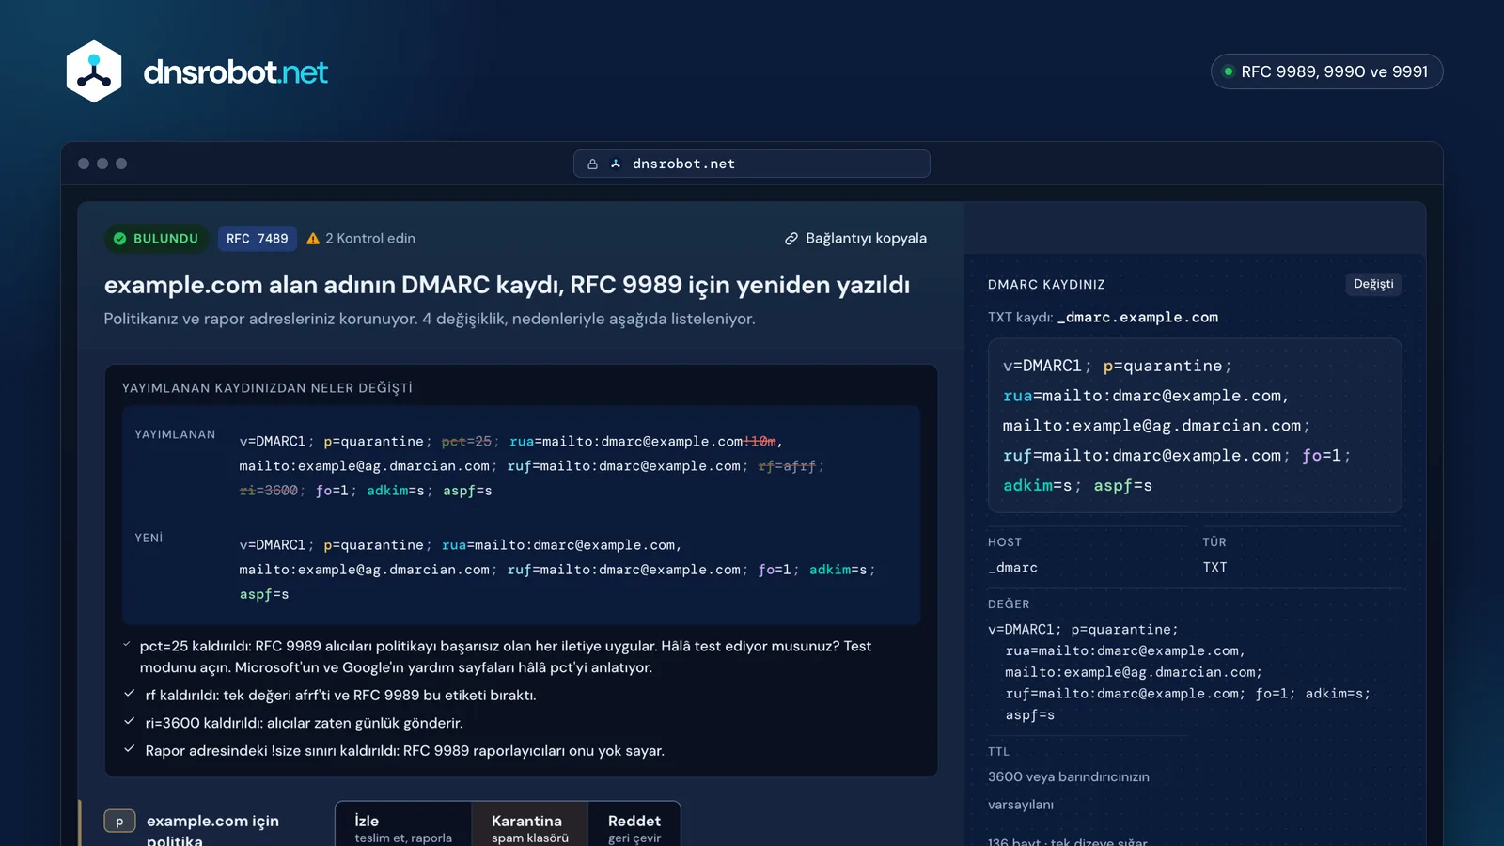Click the warning triangle beside 2 Kontrol edin

313,239
